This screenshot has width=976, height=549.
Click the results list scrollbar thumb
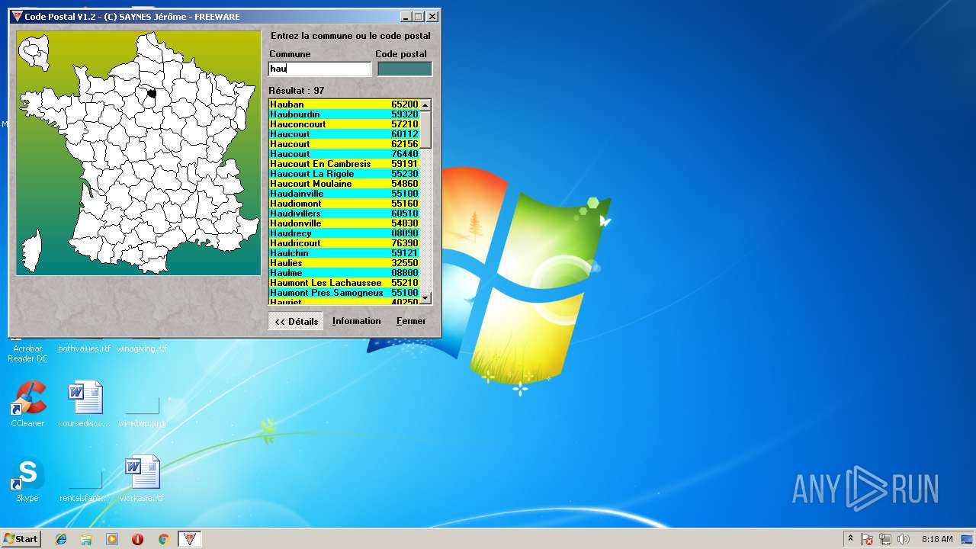click(x=425, y=129)
